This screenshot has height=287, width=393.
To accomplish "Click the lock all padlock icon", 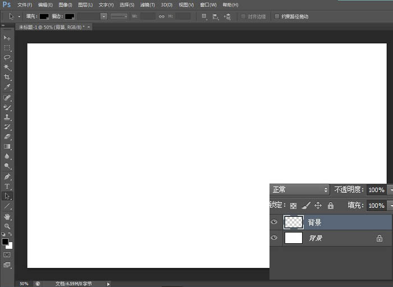I will coord(330,206).
